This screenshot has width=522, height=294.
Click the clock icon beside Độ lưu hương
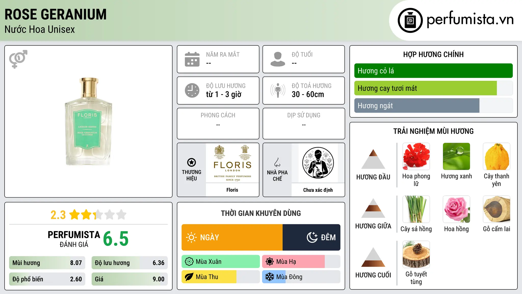pos(192,90)
